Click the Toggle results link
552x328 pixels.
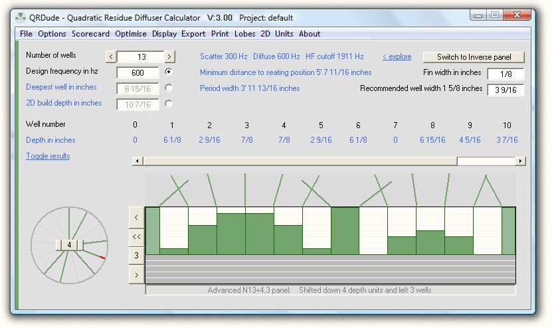[x=48, y=156]
